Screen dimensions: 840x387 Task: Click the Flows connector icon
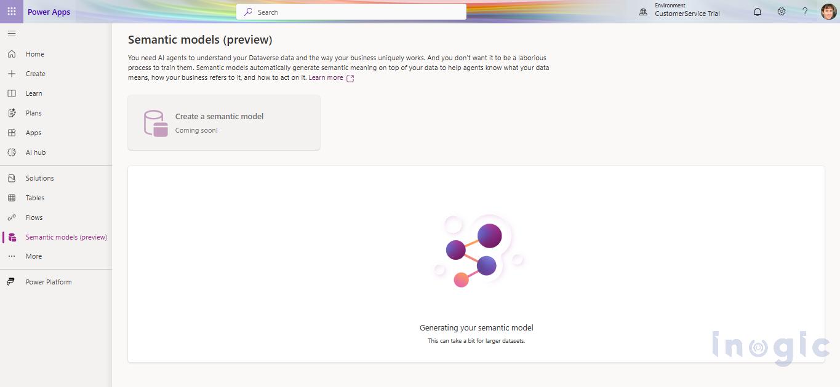pyautogui.click(x=12, y=217)
